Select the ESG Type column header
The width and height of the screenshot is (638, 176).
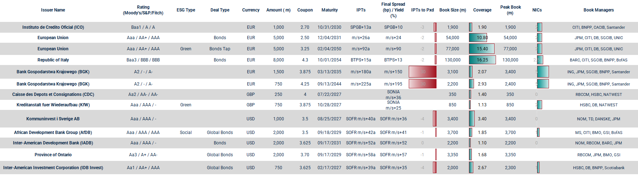coord(186,10)
